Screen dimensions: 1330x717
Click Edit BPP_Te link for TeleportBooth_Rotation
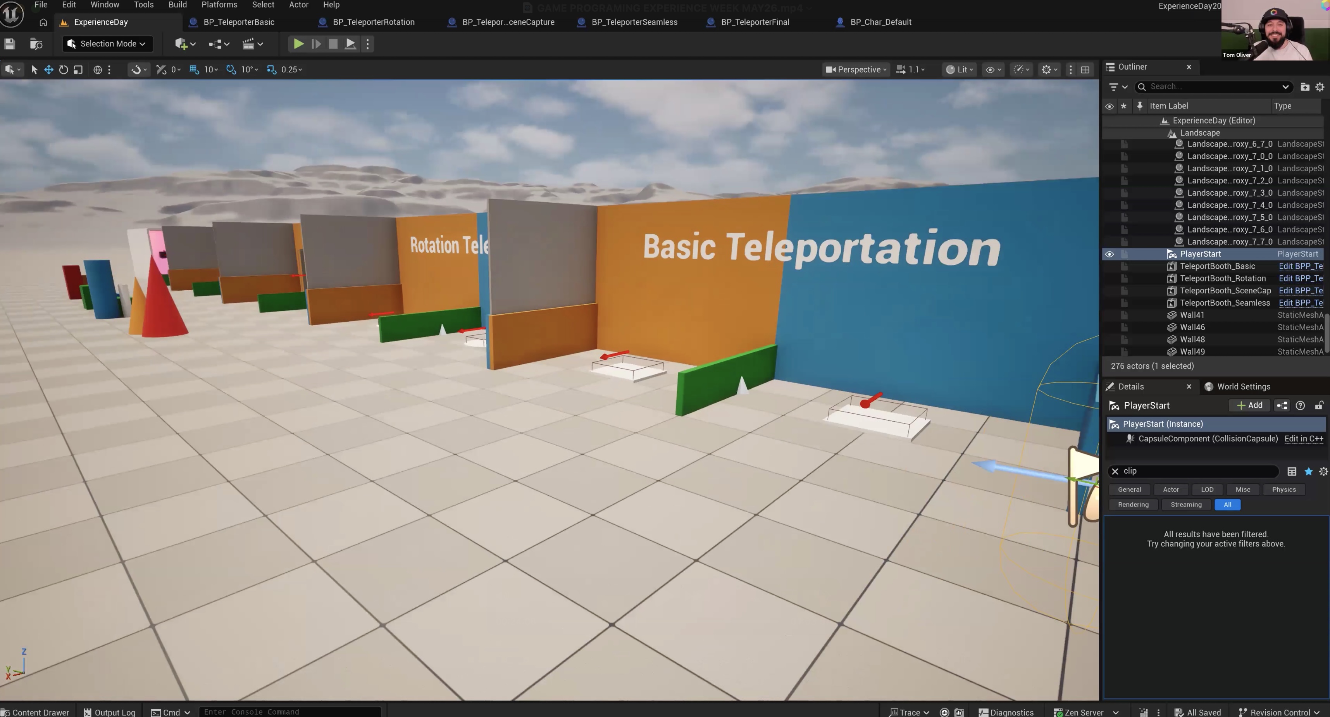1300,279
